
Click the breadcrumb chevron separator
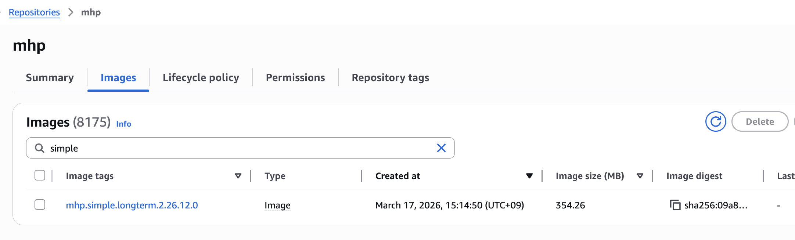tap(71, 12)
